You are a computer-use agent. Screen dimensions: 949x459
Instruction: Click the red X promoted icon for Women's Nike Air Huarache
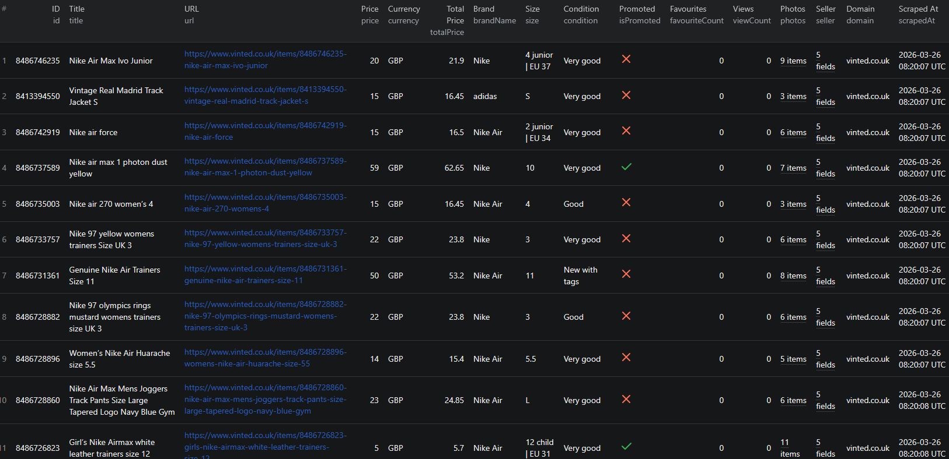[626, 358]
